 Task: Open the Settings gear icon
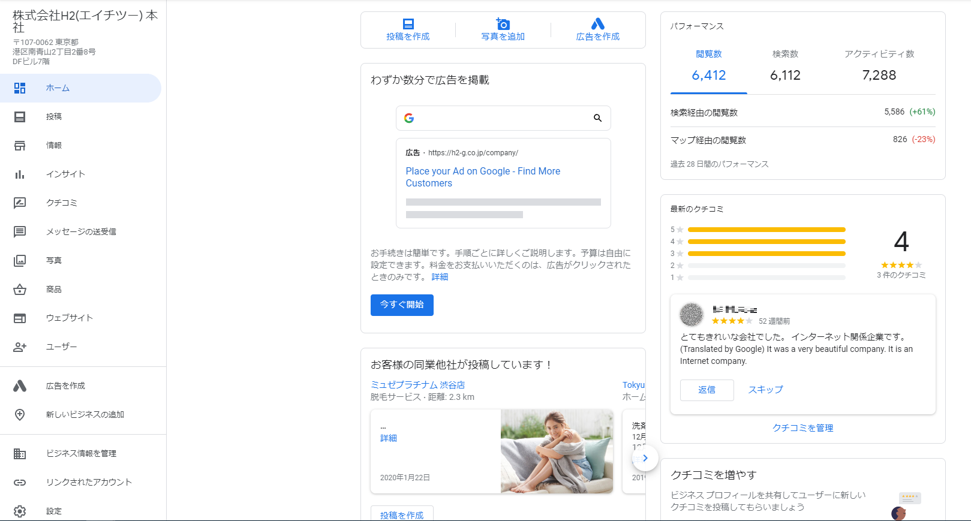coord(20,511)
